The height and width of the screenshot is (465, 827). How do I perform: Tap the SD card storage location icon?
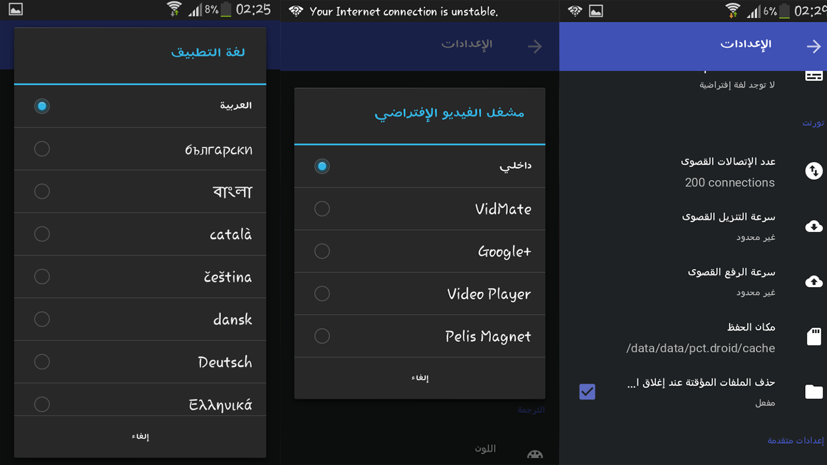pyautogui.click(x=814, y=337)
